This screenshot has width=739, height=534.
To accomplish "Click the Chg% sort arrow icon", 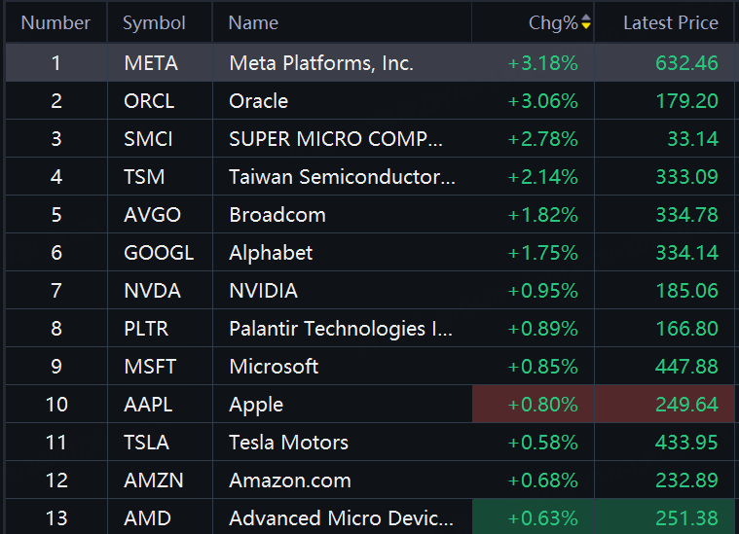I will [586, 23].
